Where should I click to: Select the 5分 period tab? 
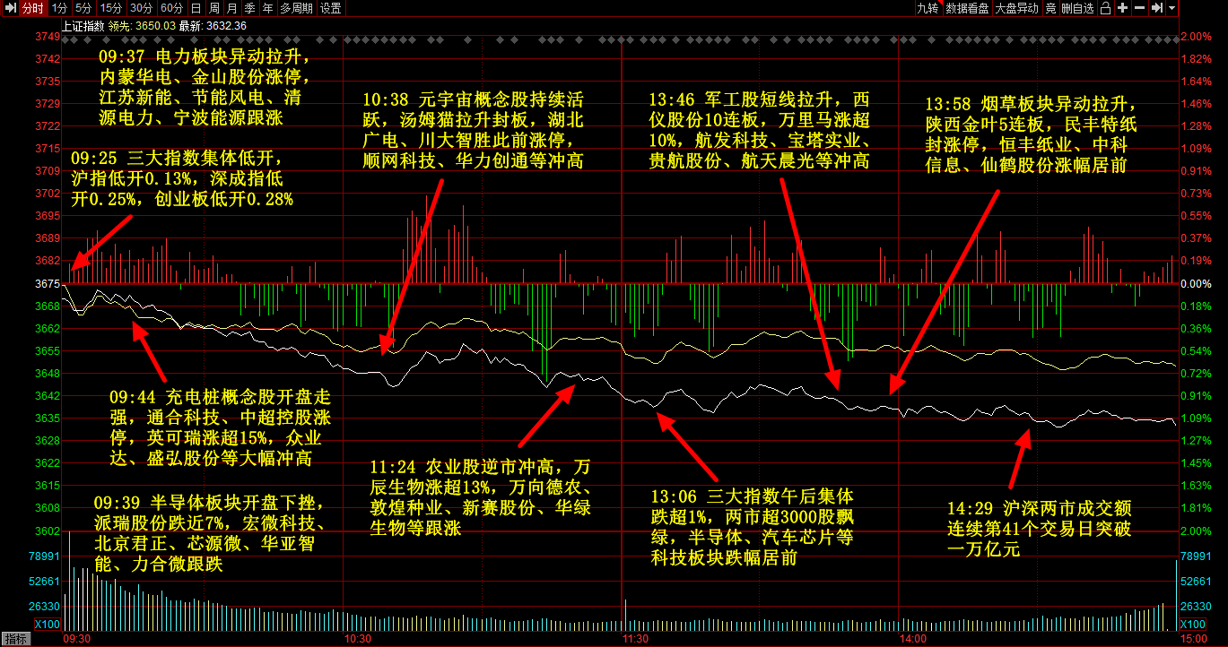pyautogui.click(x=83, y=8)
